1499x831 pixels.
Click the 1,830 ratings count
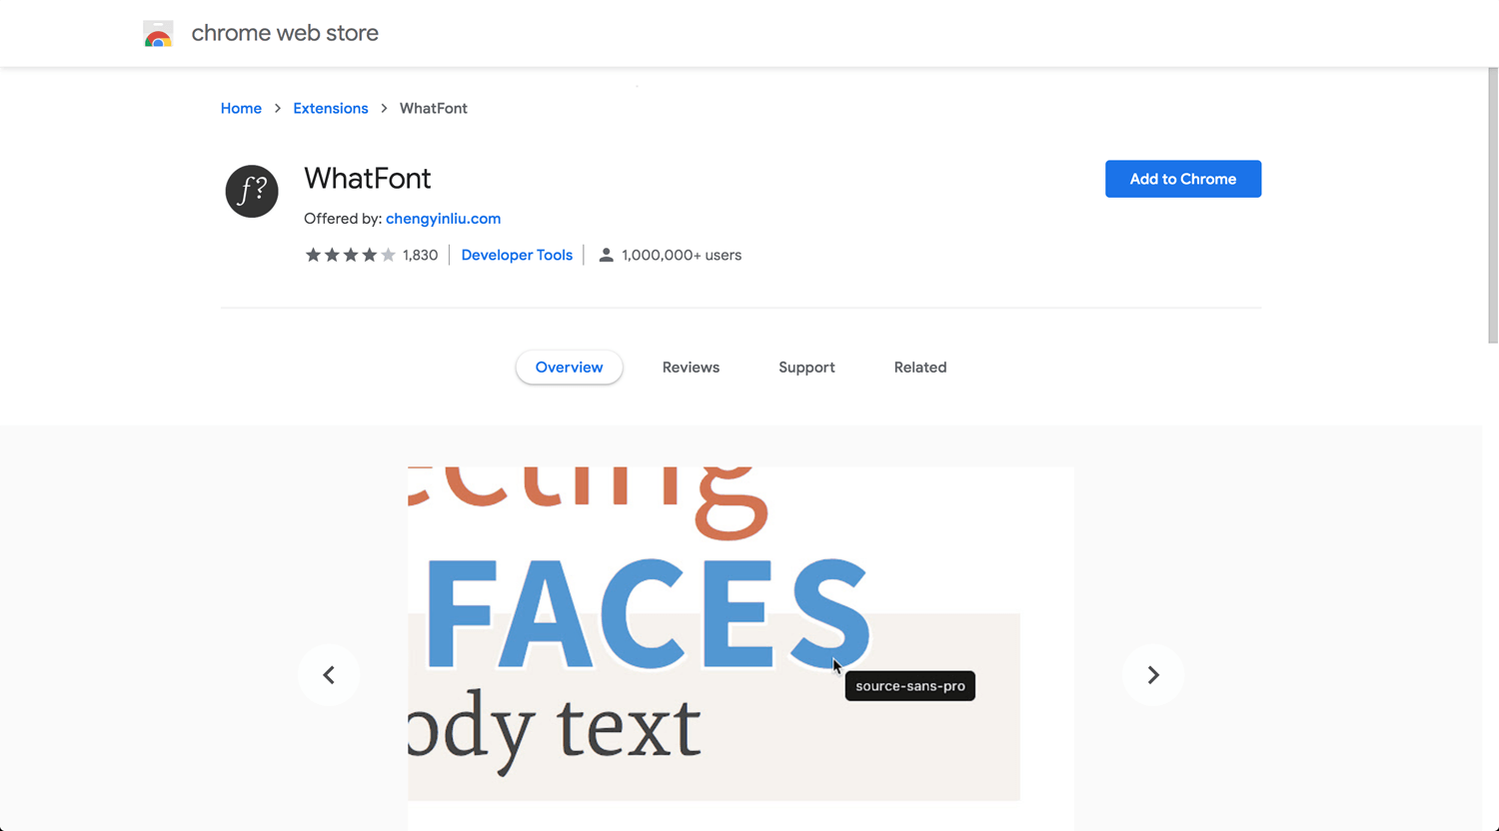420,255
